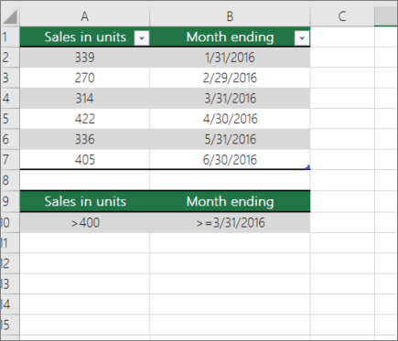
Task: Click cell containing 270
Action: click(x=85, y=78)
